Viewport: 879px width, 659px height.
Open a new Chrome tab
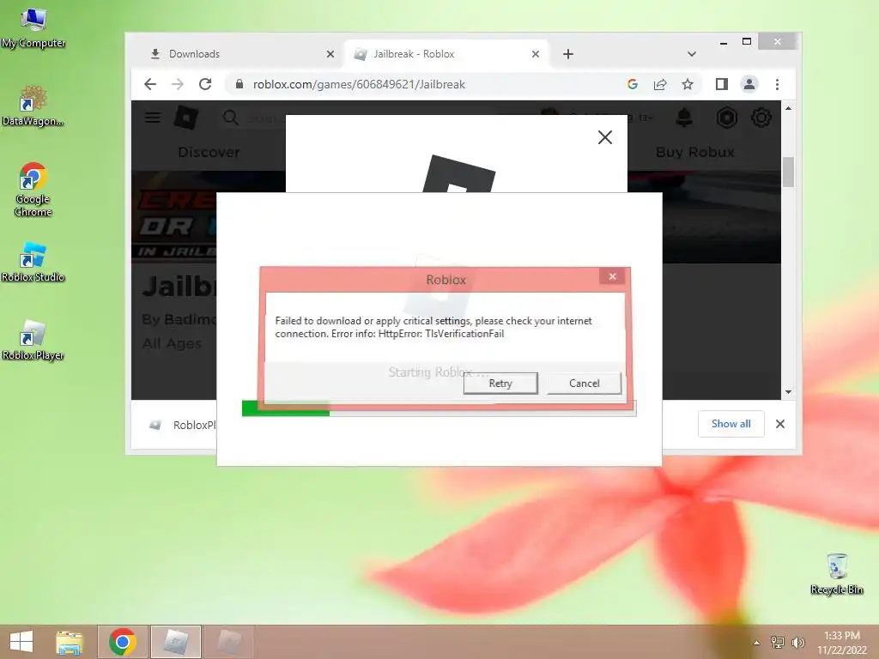coord(568,54)
